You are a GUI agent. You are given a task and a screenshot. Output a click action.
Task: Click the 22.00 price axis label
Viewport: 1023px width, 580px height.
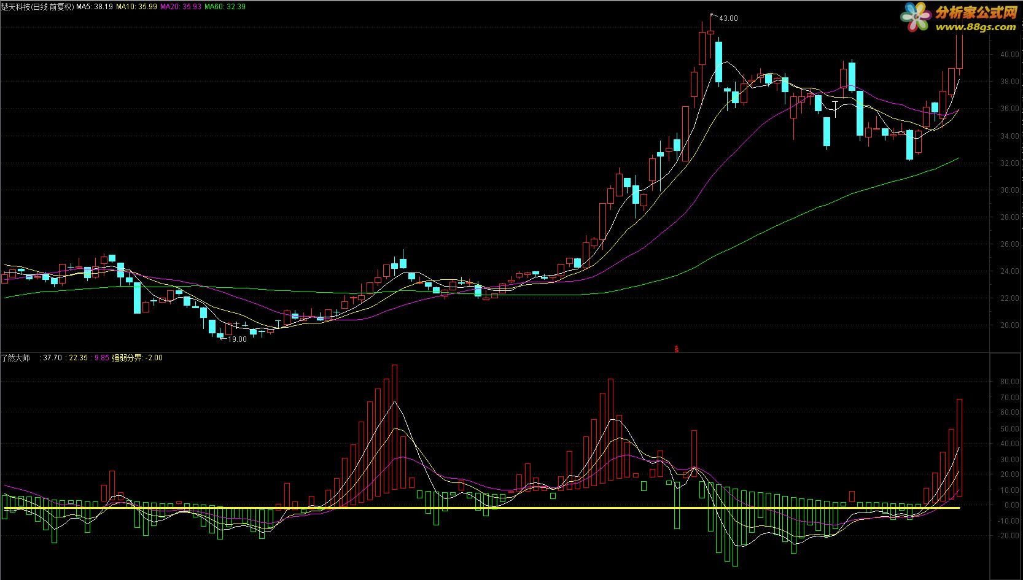click(x=1009, y=298)
